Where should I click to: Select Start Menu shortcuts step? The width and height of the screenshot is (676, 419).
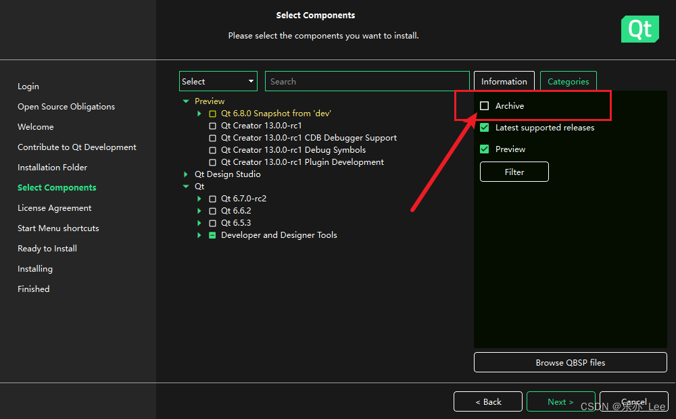click(58, 228)
